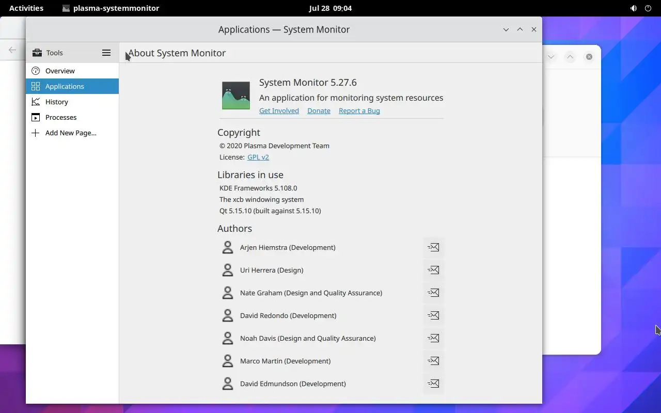
Task: Click the down chevron in background window
Action: click(551, 57)
